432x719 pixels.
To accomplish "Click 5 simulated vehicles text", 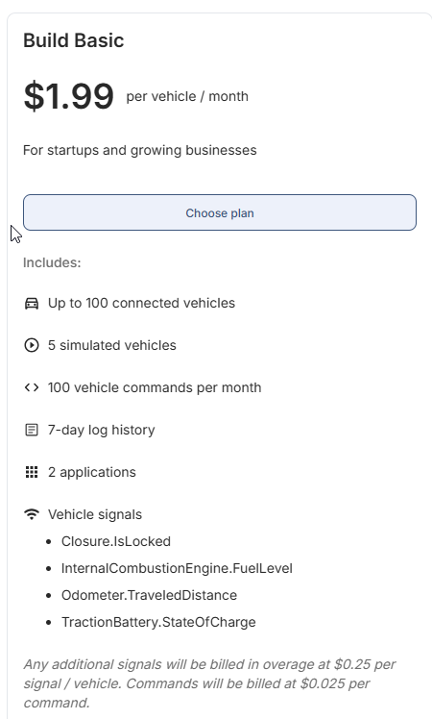I will point(112,345).
